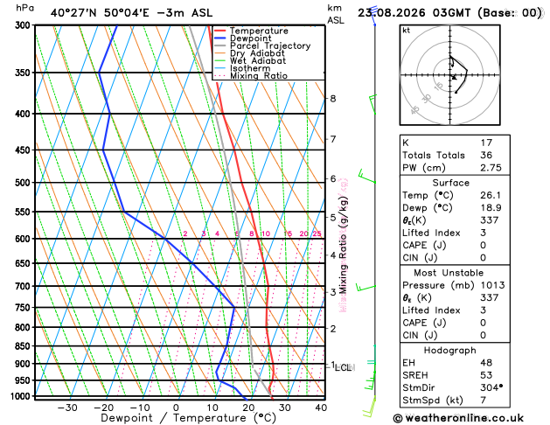The height and width of the screenshot is (425, 550).
Task: Click the 'LCL' level marker label
Action: (x=343, y=367)
